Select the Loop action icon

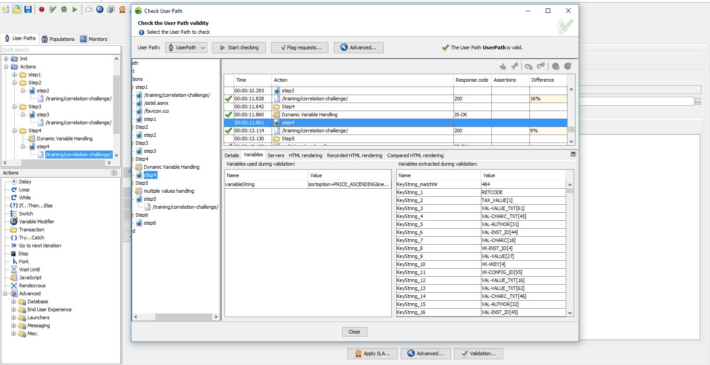pos(14,190)
